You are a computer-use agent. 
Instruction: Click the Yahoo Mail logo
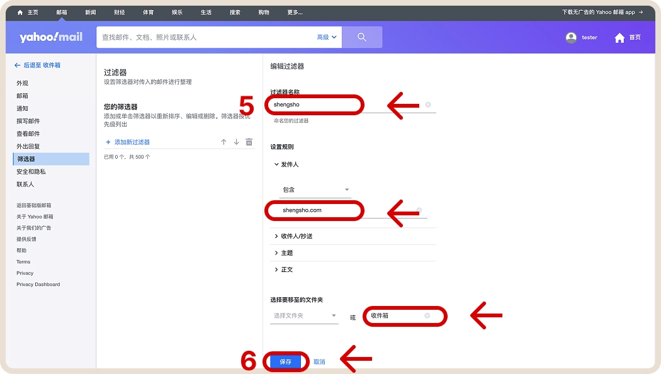tap(49, 37)
